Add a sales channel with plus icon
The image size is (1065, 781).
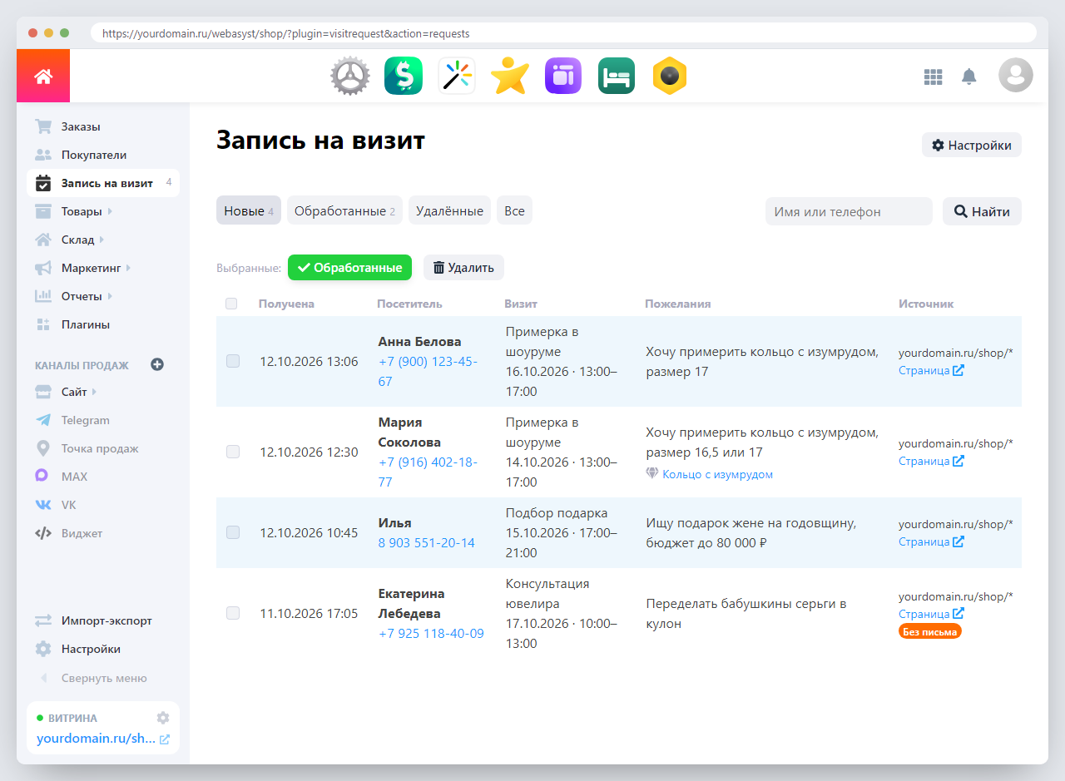coord(157,364)
